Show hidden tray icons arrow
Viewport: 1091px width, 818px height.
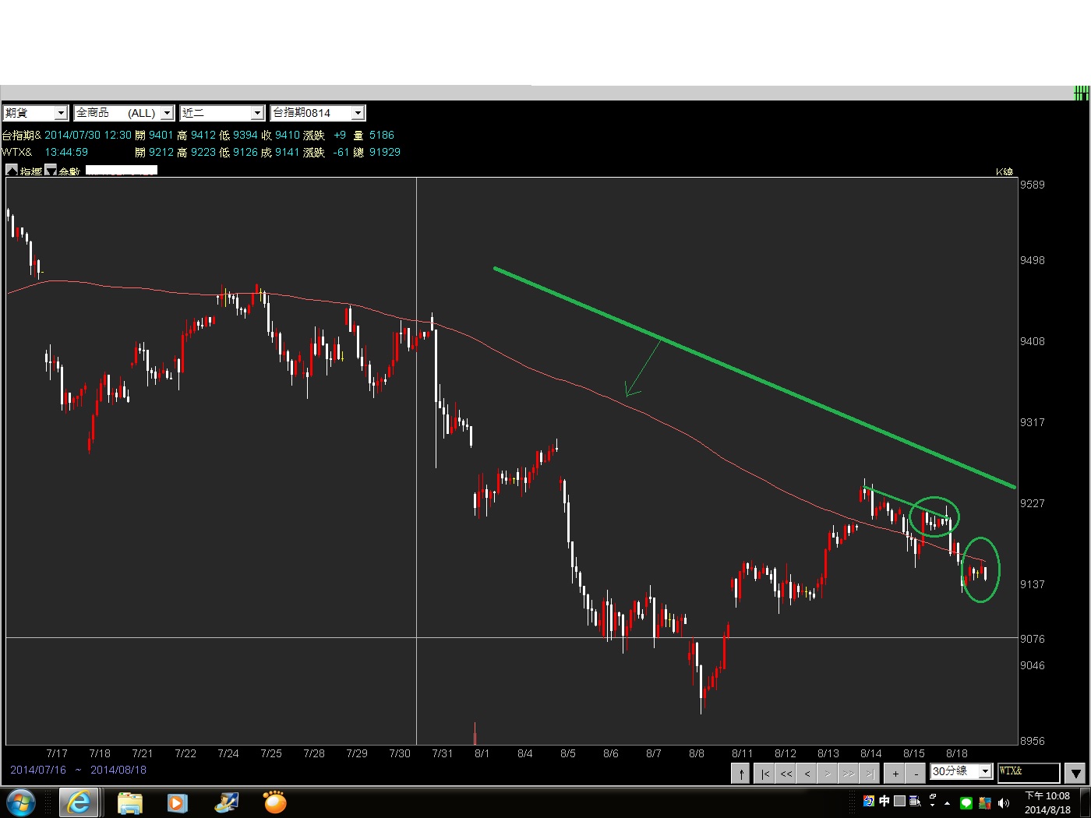tap(947, 803)
